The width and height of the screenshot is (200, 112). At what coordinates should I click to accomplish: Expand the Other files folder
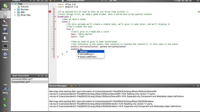tap(15, 15)
